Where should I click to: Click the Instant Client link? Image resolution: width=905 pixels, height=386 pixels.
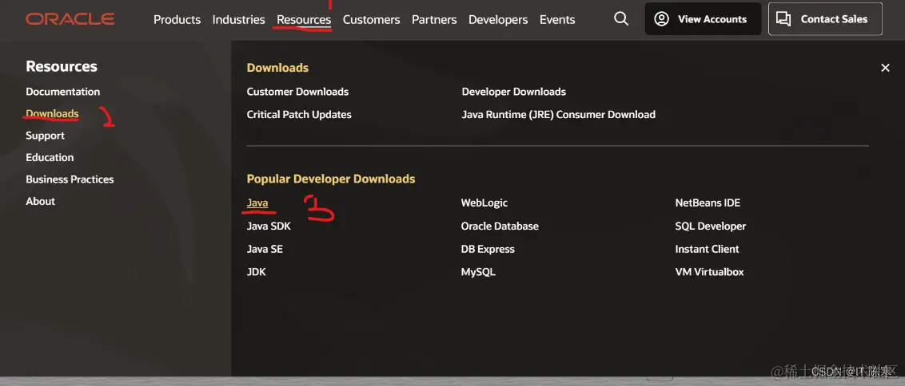707,250
